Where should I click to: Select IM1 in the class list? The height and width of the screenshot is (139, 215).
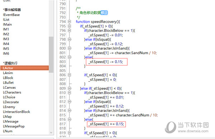pos(6,29)
